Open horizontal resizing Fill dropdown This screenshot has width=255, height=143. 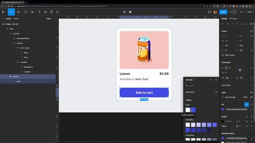[x=227, y=46]
